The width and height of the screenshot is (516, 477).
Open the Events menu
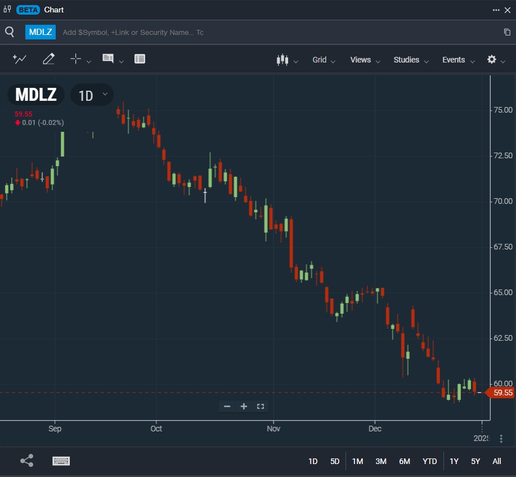coord(458,60)
